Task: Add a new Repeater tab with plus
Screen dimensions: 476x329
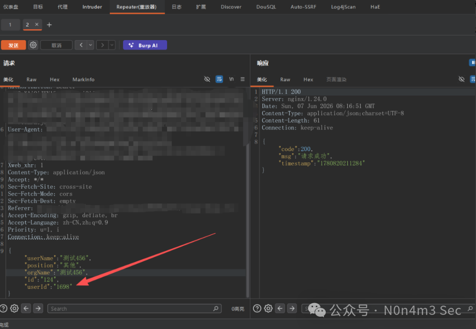Action: [x=49, y=25]
